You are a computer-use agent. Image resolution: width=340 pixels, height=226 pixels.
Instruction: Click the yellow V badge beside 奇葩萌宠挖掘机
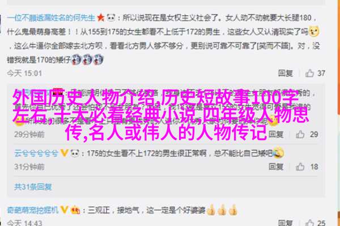[x=64, y=210]
